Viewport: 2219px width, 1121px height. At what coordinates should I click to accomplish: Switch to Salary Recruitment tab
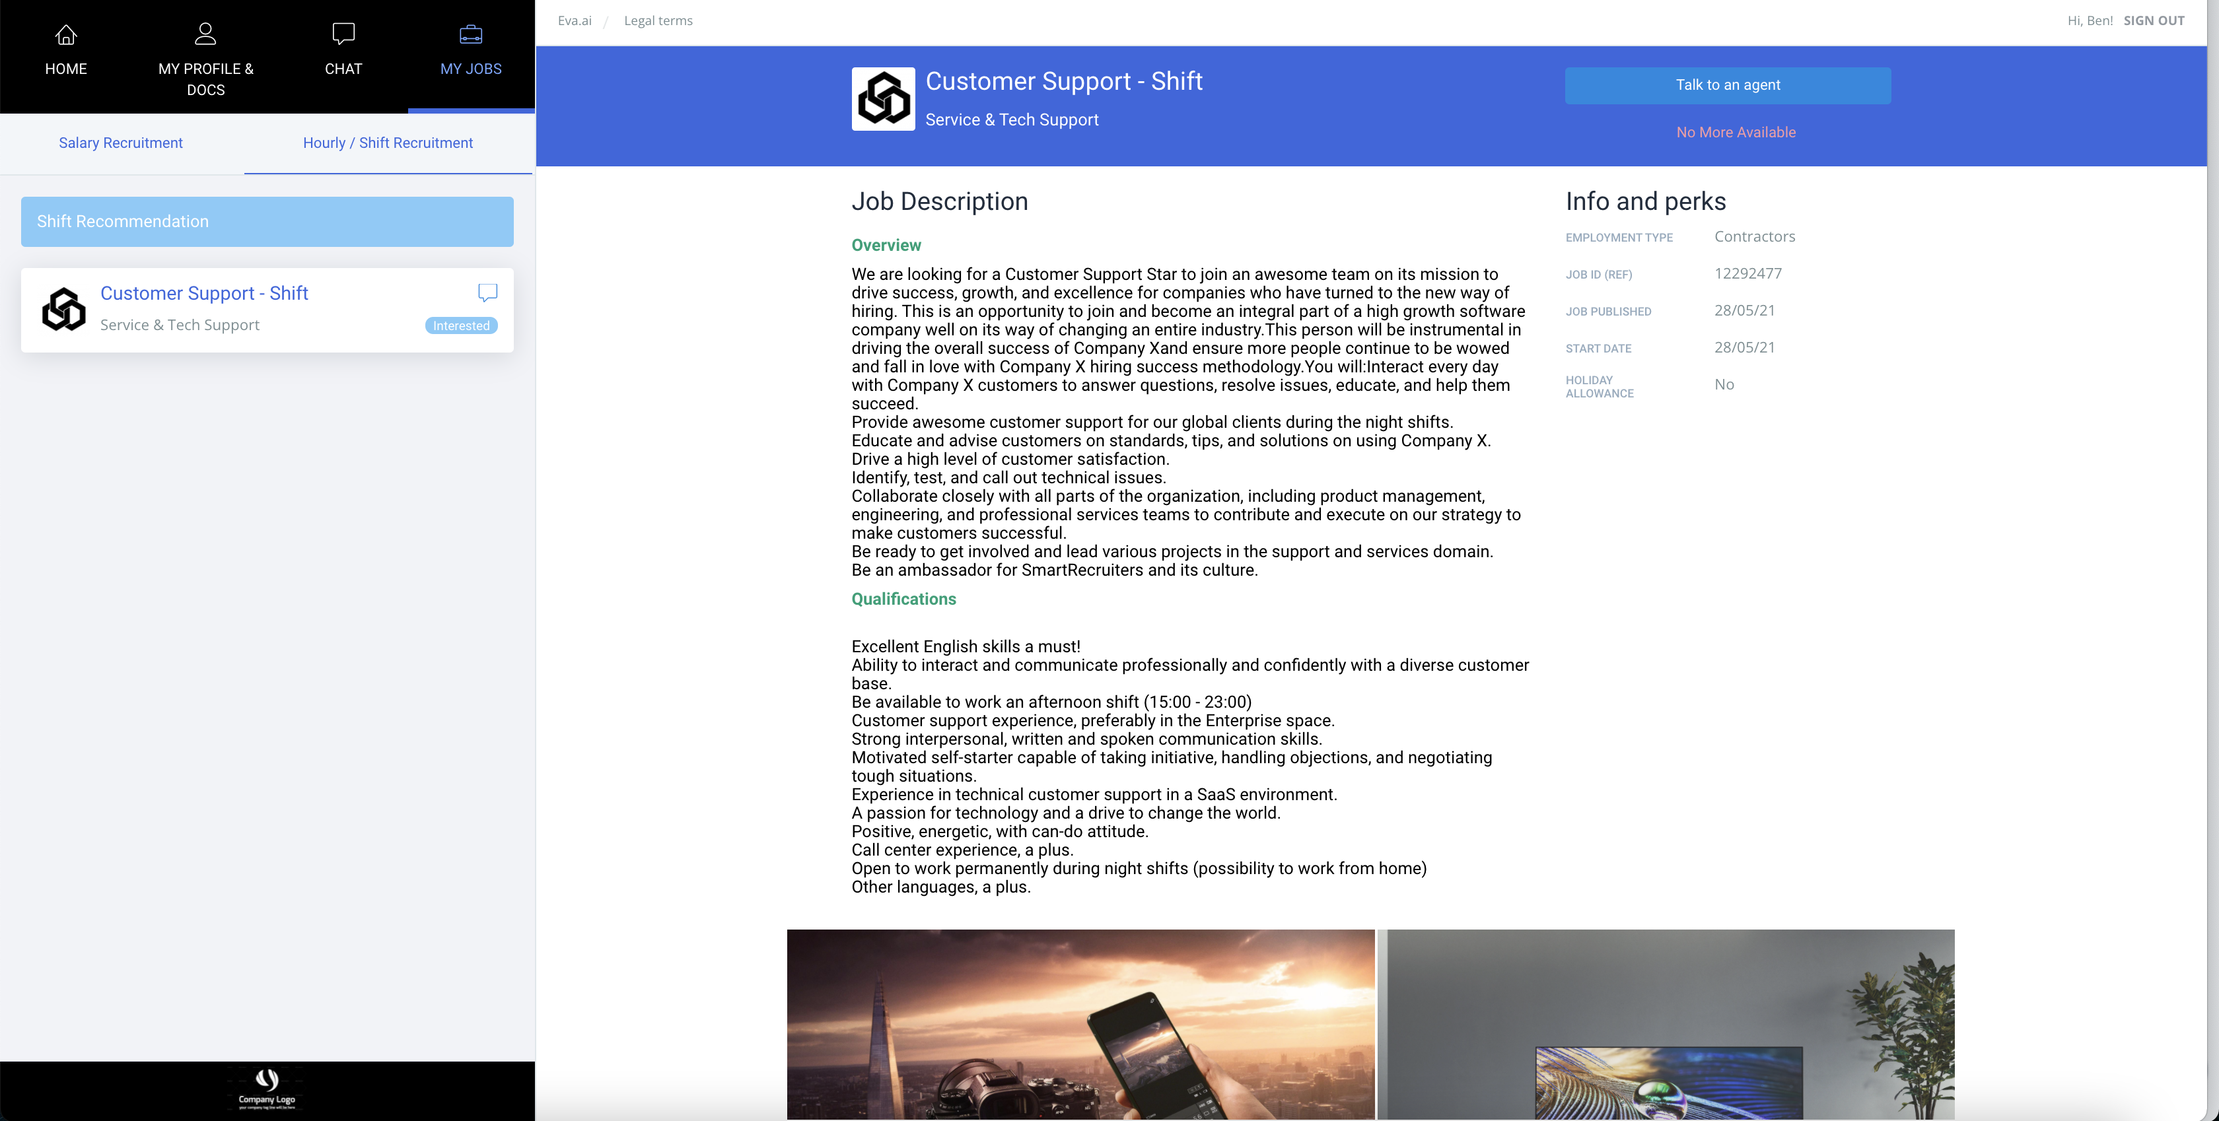121,143
